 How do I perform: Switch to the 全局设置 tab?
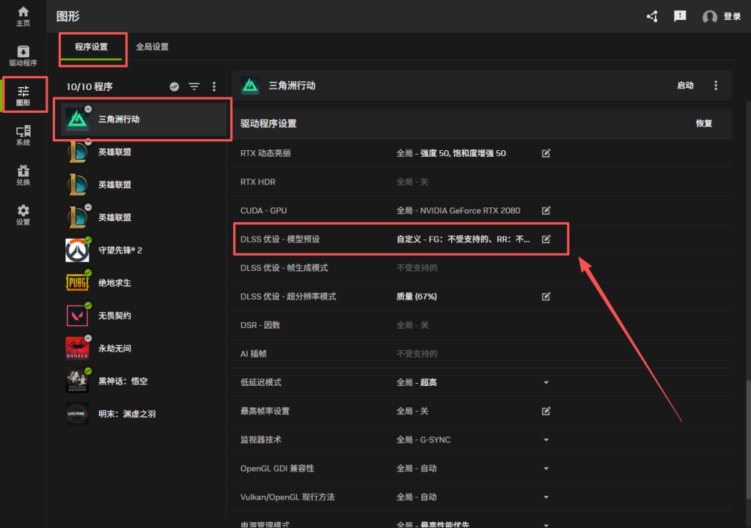pyautogui.click(x=152, y=47)
